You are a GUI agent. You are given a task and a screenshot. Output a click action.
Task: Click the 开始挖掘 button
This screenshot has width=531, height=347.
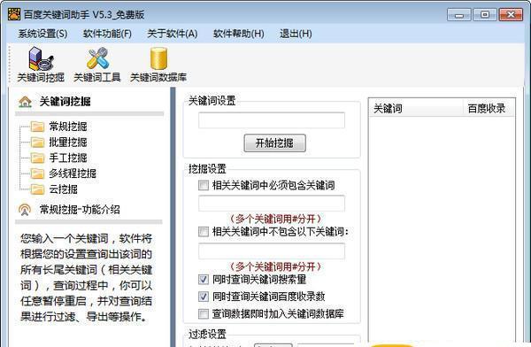tap(274, 143)
